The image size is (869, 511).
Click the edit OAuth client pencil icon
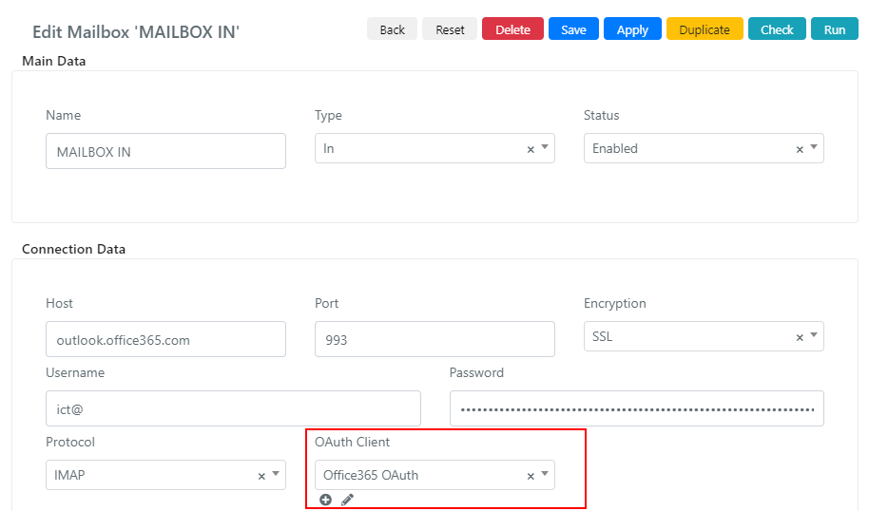click(347, 500)
